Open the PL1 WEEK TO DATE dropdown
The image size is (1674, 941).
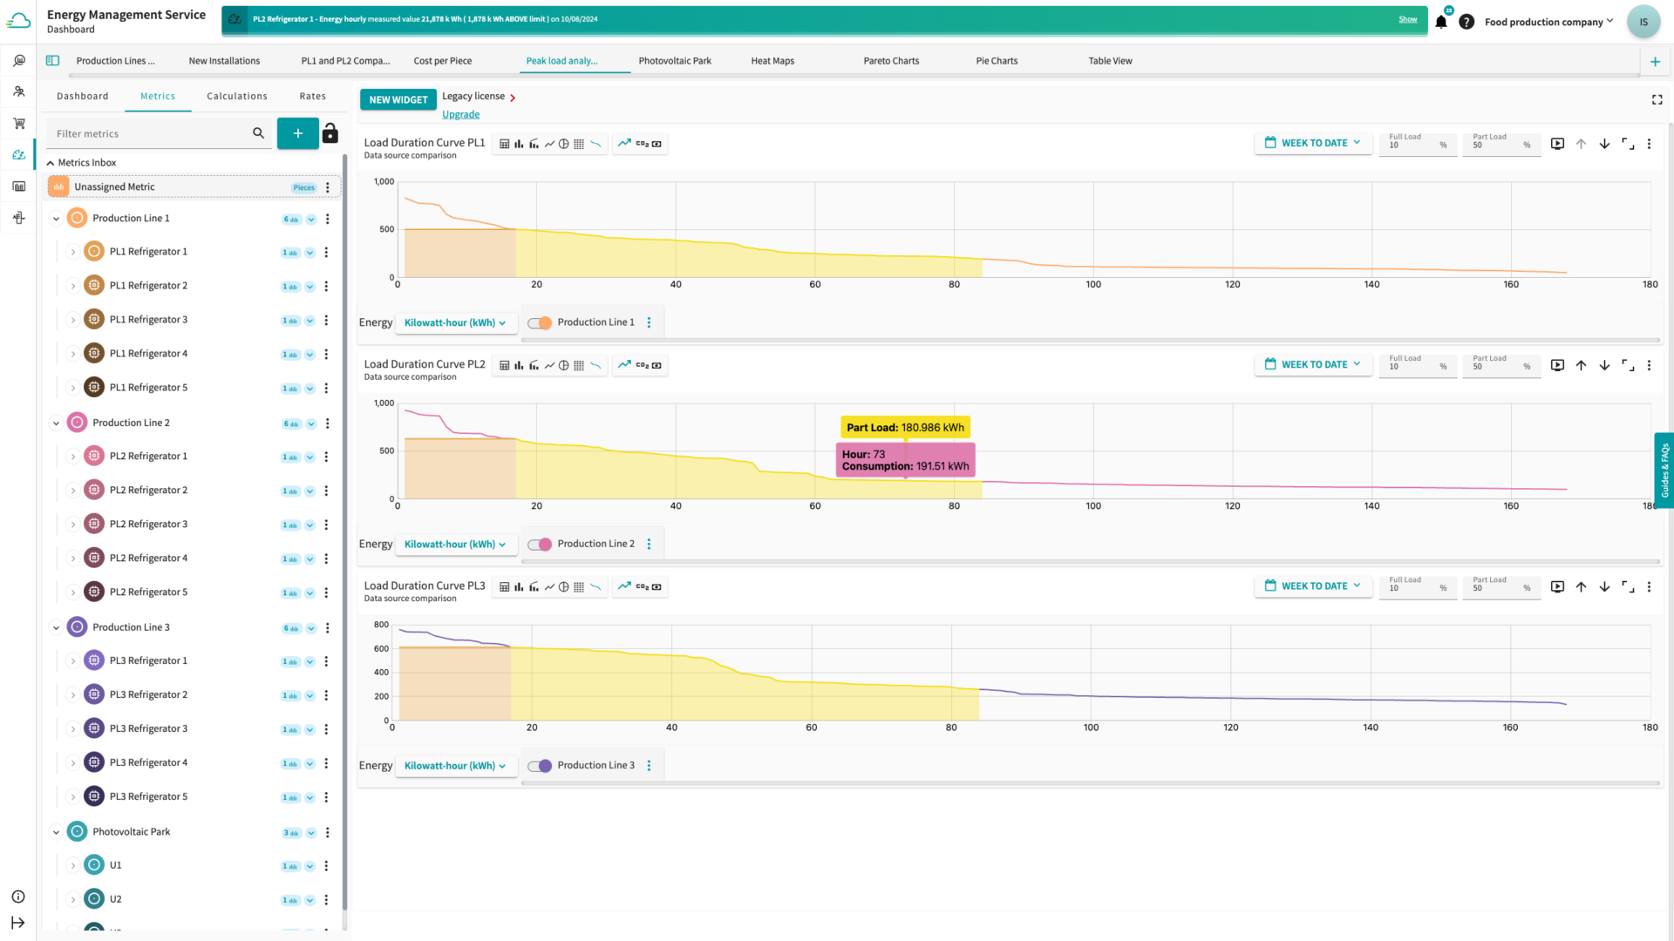(1312, 144)
